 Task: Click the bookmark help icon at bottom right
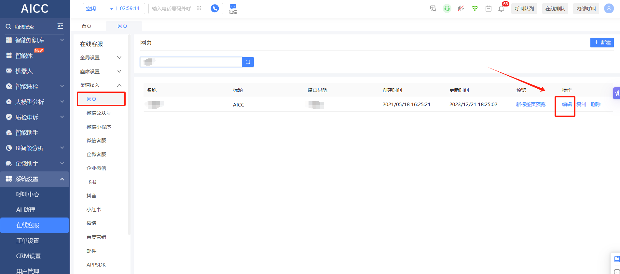[617, 259]
